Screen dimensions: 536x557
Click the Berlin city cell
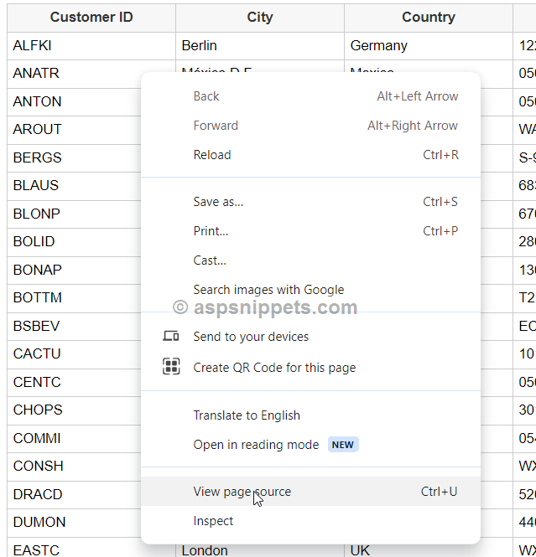coord(199,46)
